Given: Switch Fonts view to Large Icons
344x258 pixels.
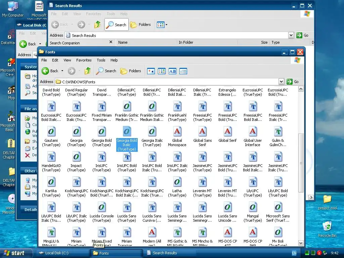Looking at the screenshot, I should pos(151,71).
